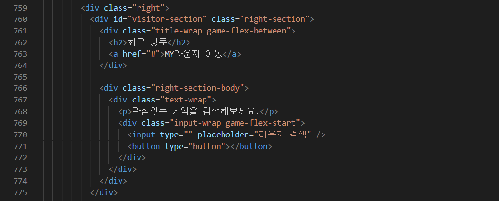This screenshot has height=201, width=499.
Task: Click the opening input tag name
Action: coord(143,134)
